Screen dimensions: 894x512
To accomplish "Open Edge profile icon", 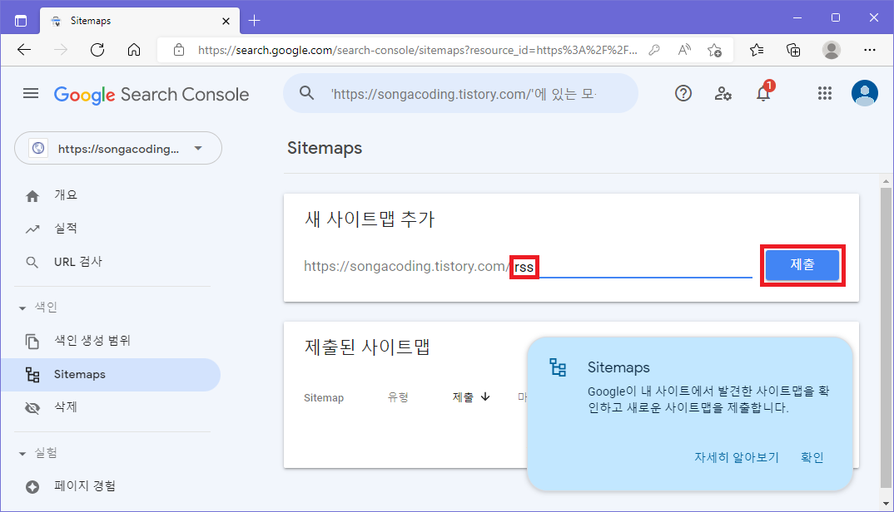I will pos(832,50).
